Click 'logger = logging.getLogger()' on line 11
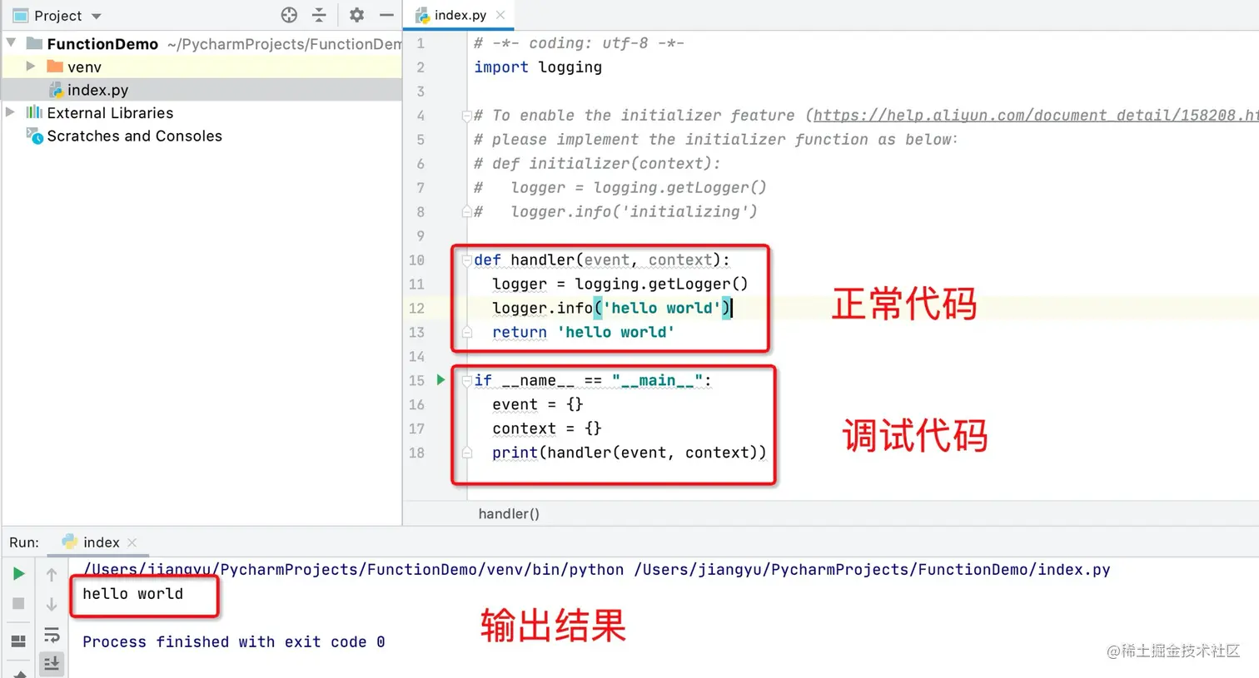This screenshot has width=1259, height=678. pos(620,284)
